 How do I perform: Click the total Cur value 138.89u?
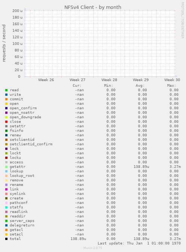(78, 238)
